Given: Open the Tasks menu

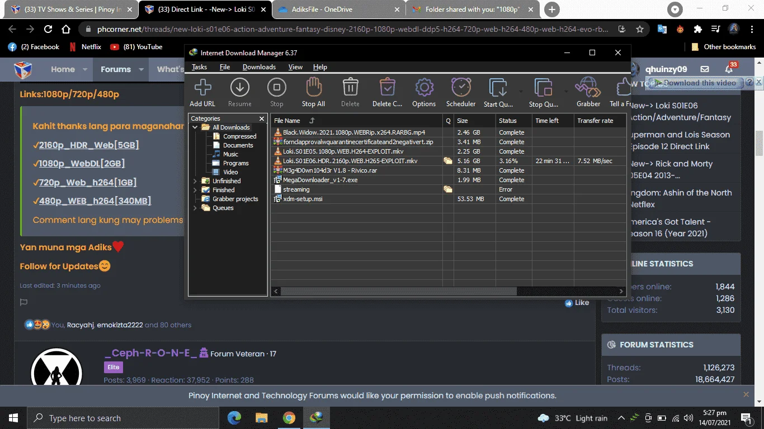Looking at the screenshot, I should tap(199, 67).
